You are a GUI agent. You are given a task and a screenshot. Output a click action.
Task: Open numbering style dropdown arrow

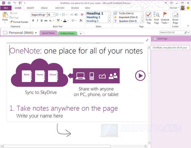(x=67, y=15)
